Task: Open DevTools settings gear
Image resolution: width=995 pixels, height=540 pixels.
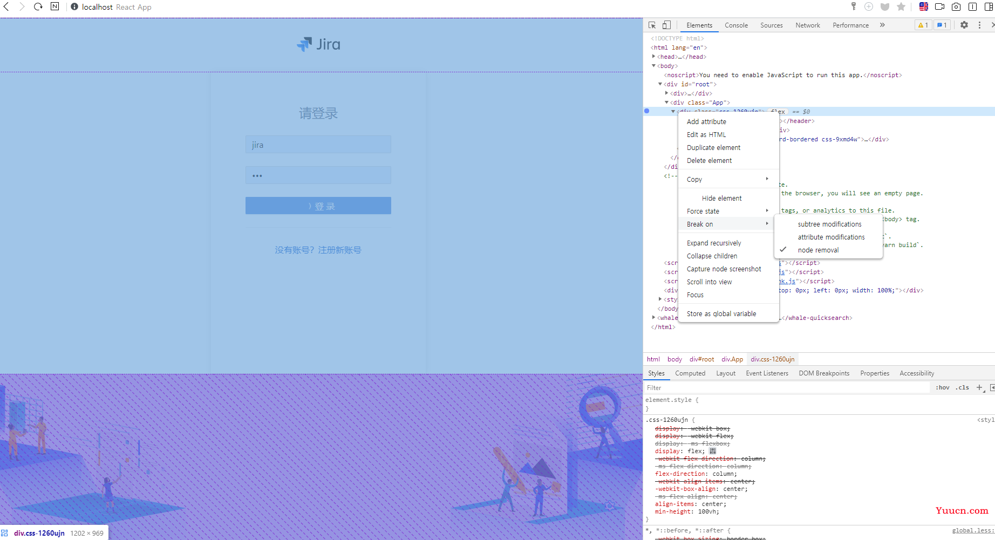Action: point(964,25)
